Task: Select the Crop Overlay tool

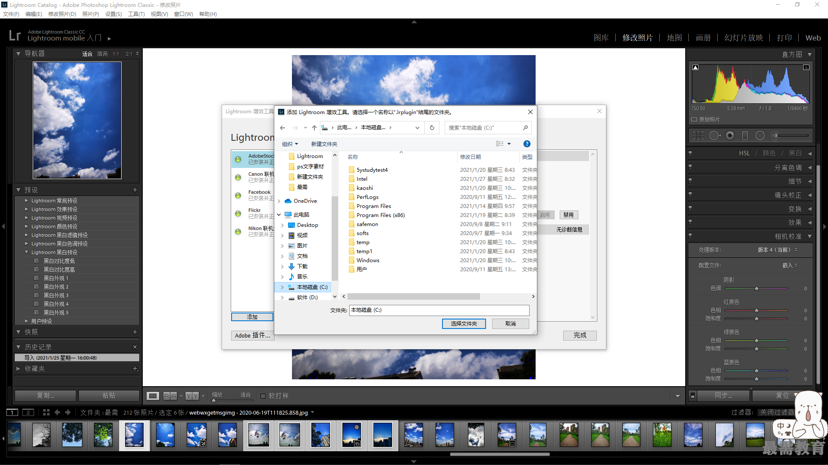Action: [698, 136]
